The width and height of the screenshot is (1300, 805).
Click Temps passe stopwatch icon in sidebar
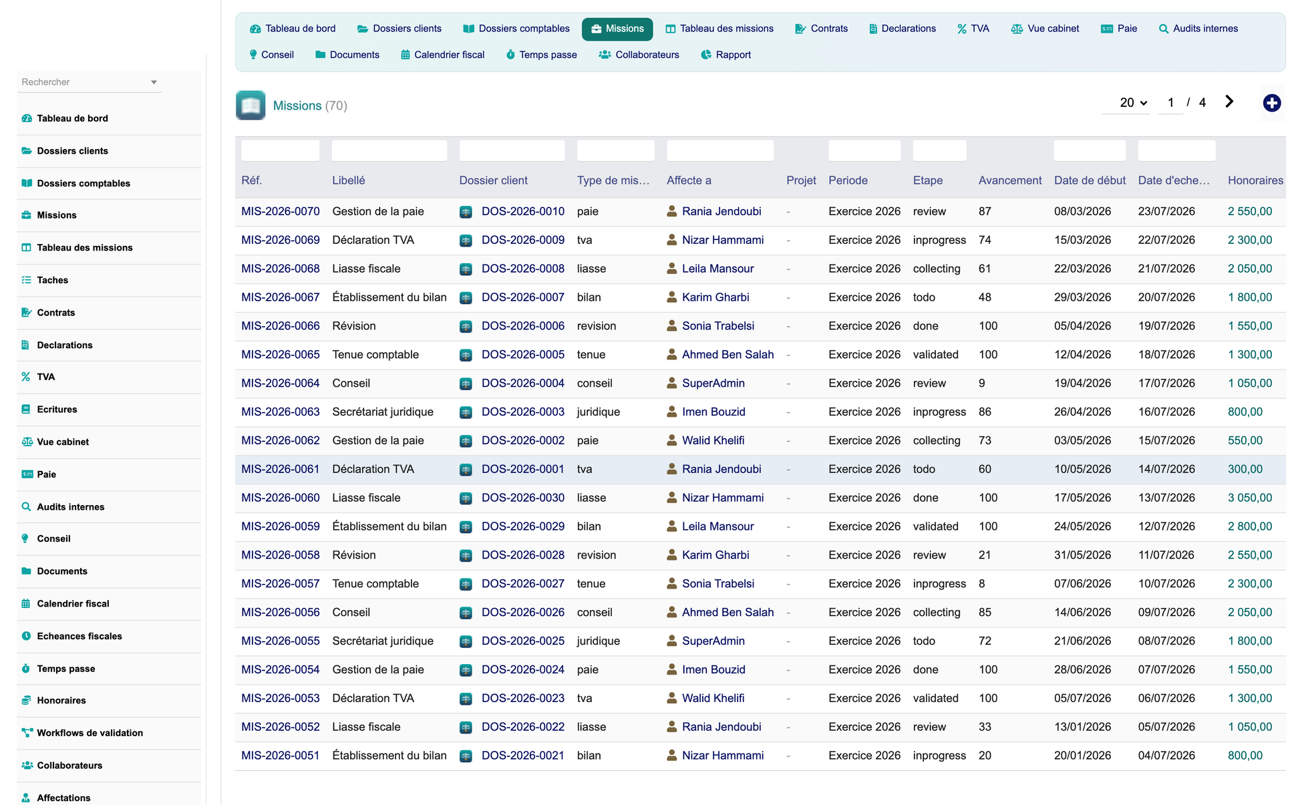pos(26,669)
